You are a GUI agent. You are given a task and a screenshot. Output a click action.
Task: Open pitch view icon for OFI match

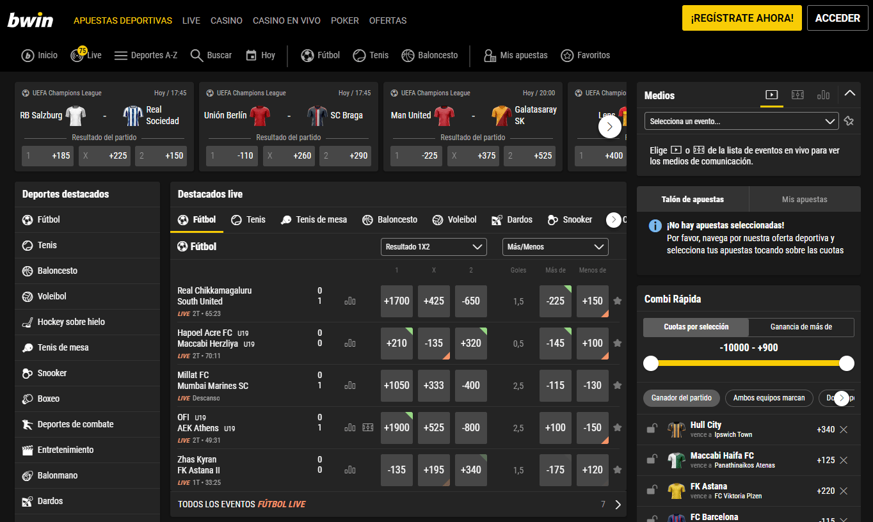click(x=368, y=428)
